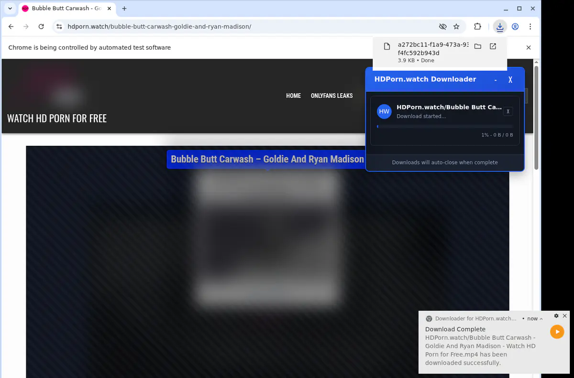Click the browser forward arrow
The width and height of the screenshot is (574, 378).
[26, 27]
